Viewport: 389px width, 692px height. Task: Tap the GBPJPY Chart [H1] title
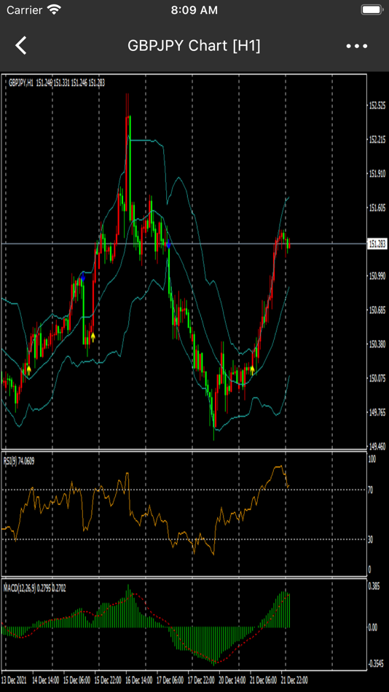coord(194,45)
